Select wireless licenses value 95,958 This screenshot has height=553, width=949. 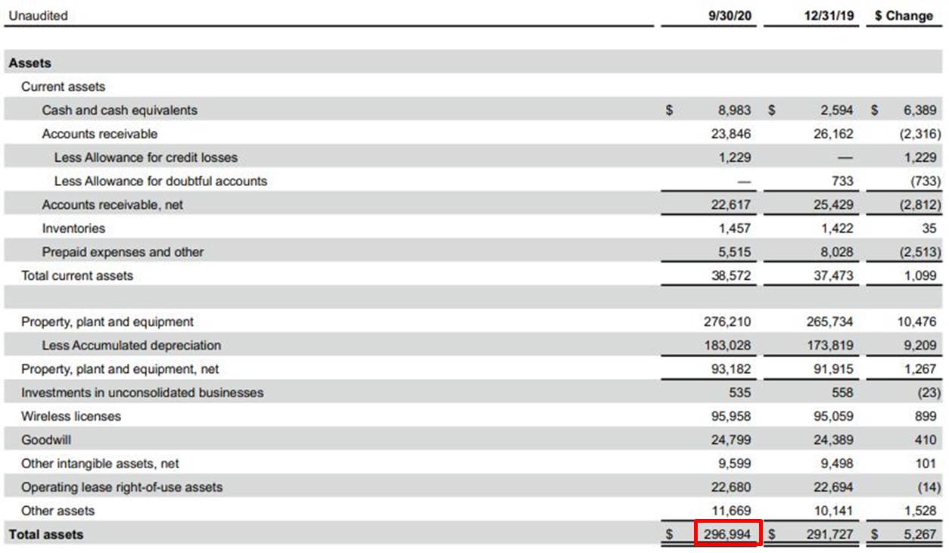pyautogui.click(x=731, y=416)
